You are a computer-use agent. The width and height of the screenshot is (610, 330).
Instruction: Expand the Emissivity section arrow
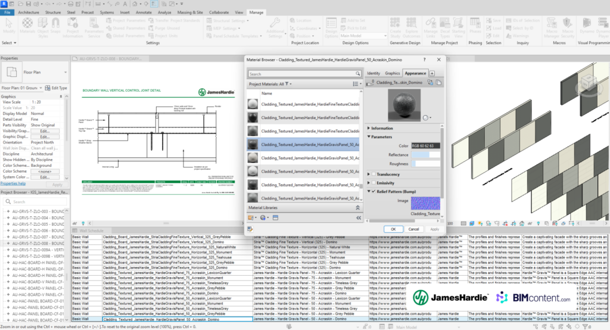click(x=369, y=182)
